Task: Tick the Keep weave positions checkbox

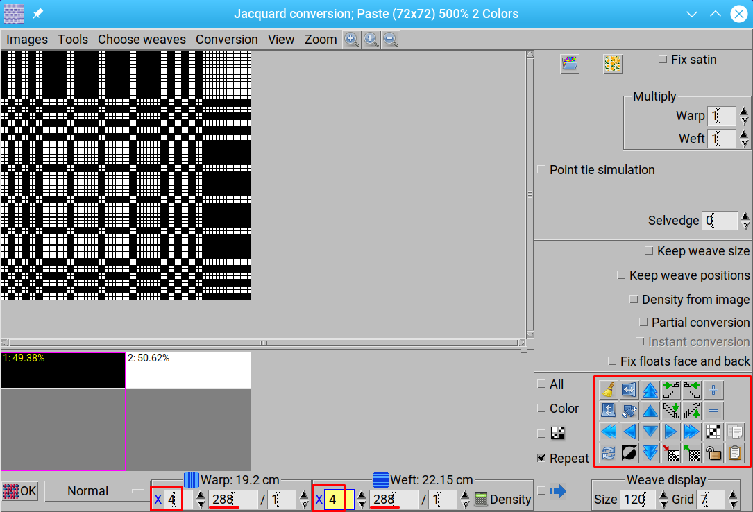Action: [621, 275]
